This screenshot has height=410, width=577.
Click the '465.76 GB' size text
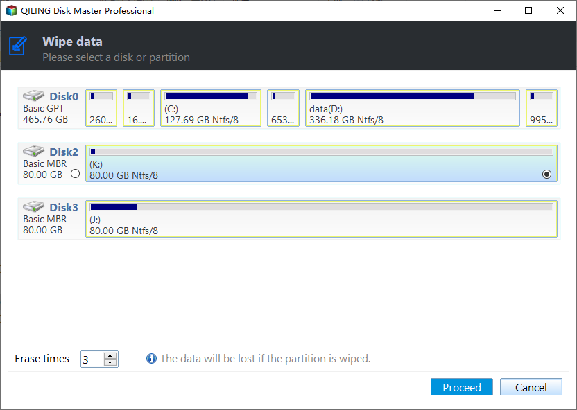tap(45, 119)
